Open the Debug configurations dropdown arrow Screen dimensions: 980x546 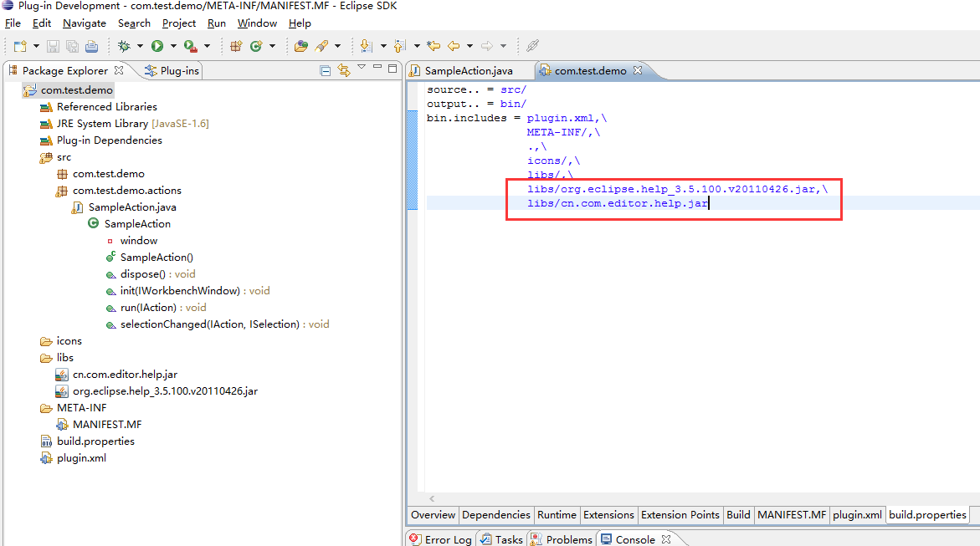(140, 46)
